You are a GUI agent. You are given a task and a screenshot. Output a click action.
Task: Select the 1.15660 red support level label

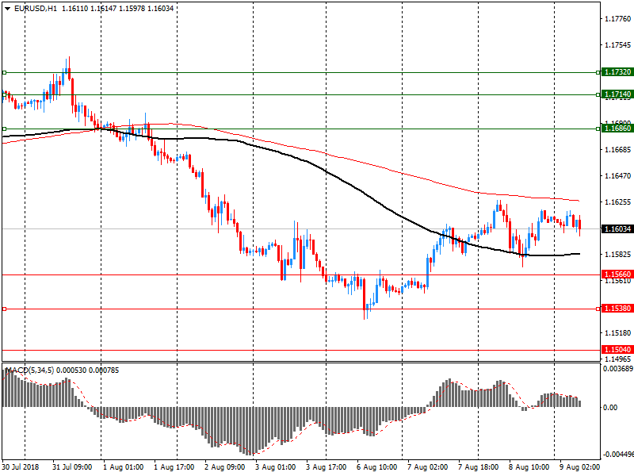click(x=617, y=274)
